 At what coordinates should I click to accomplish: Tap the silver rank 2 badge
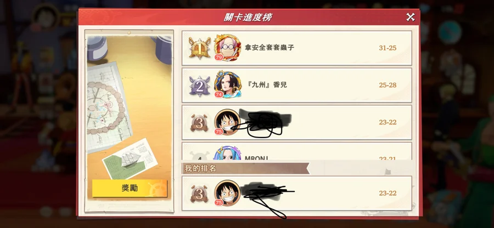199,85
